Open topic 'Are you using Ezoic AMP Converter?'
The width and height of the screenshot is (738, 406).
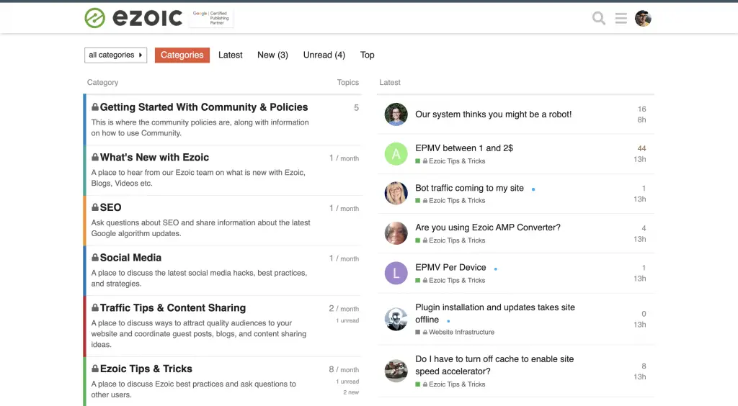coord(488,227)
